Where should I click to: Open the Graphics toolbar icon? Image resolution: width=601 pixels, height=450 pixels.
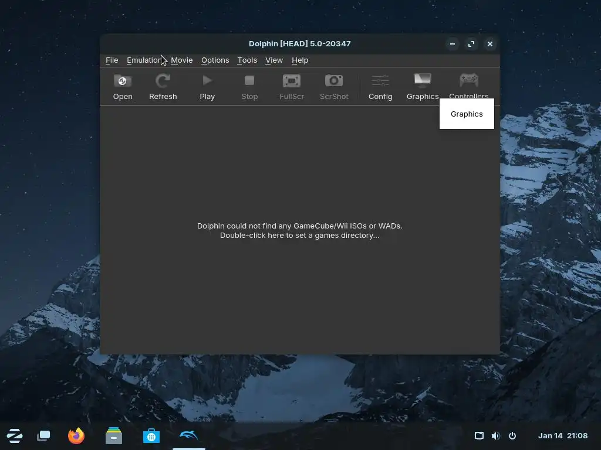click(423, 81)
